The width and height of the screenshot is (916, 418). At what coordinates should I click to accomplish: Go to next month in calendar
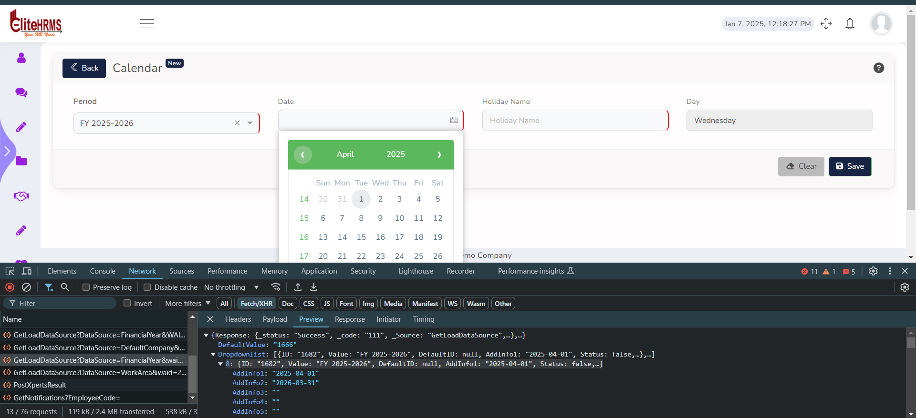coord(439,154)
